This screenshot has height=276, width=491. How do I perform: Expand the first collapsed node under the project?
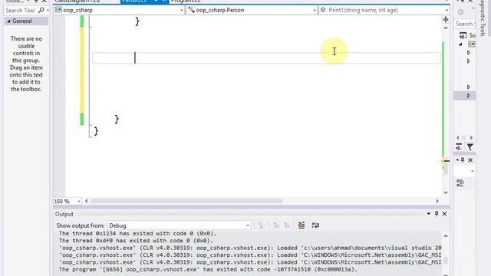point(469,53)
